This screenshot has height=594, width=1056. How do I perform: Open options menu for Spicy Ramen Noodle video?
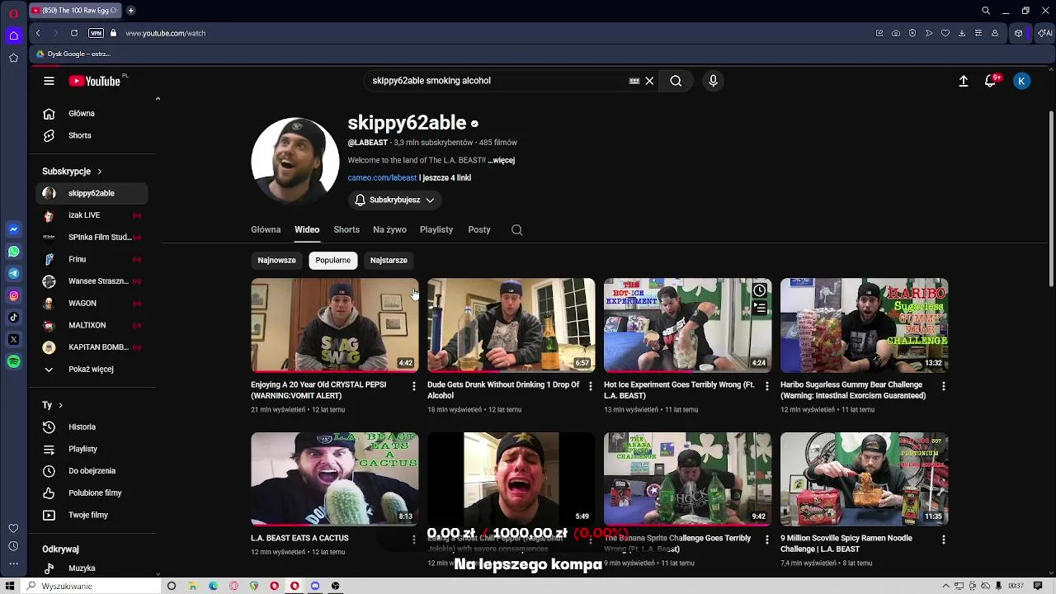944,540
